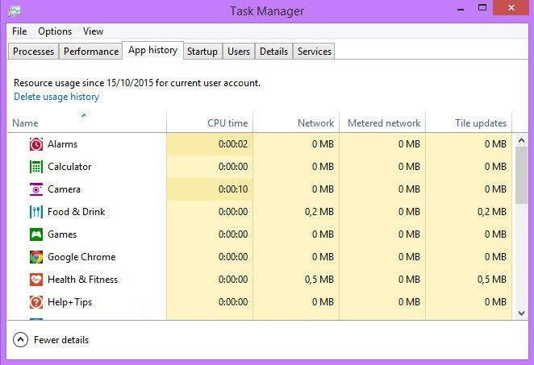534x365 pixels.
Task: Sort by the Name column header
Action: [87, 122]
